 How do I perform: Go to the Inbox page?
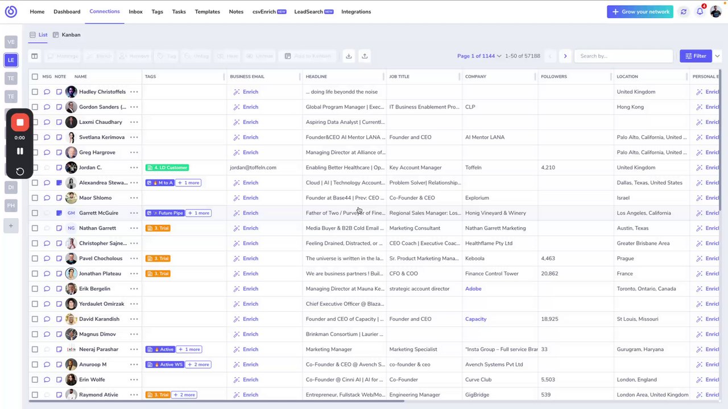coord(135,11)
